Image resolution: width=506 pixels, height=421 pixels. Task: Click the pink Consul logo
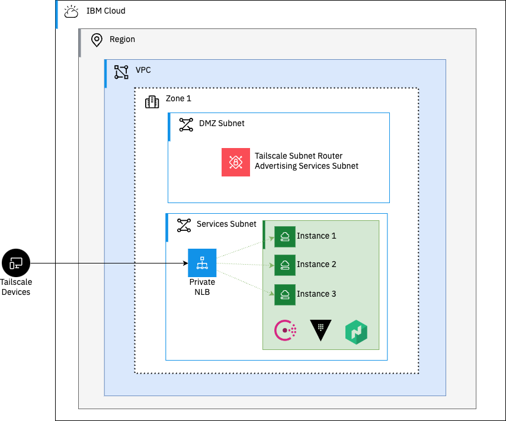[x=285, y=330]
